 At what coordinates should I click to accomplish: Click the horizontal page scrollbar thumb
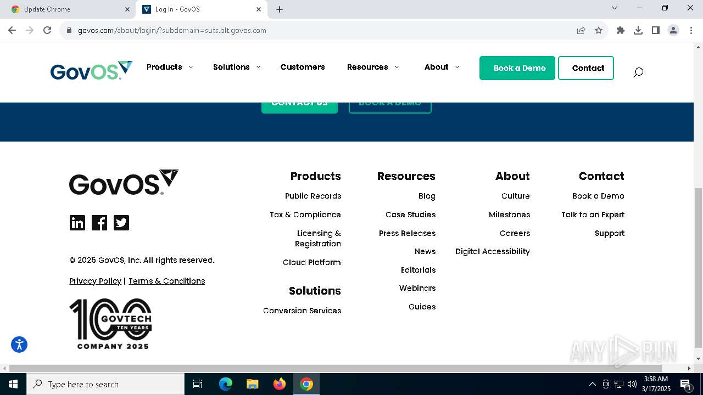336,368
